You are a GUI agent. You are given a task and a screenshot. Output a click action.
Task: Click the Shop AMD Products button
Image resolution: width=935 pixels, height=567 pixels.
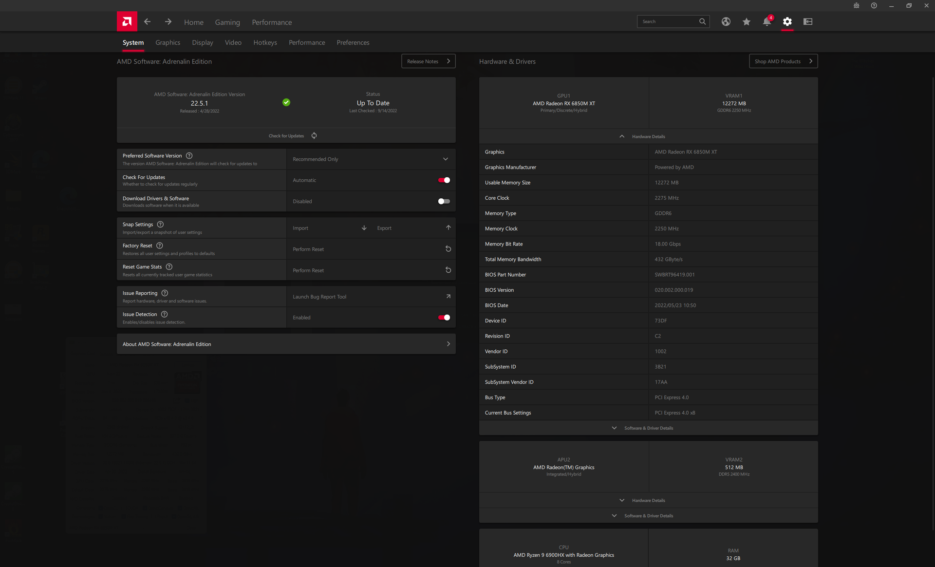point(783,61)
